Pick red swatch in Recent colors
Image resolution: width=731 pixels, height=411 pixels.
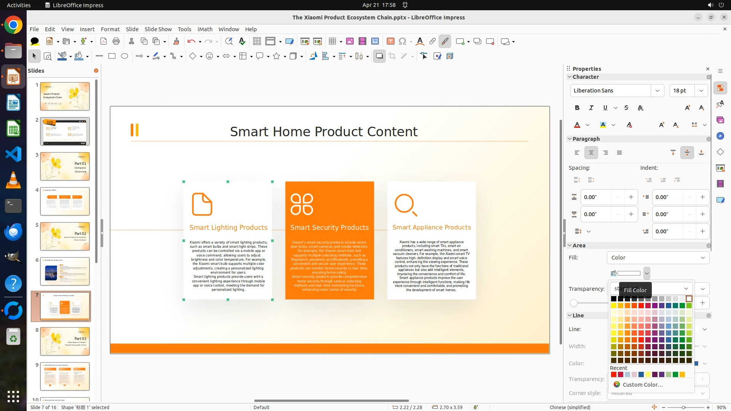pyautogui.click(x=614, y=375)
